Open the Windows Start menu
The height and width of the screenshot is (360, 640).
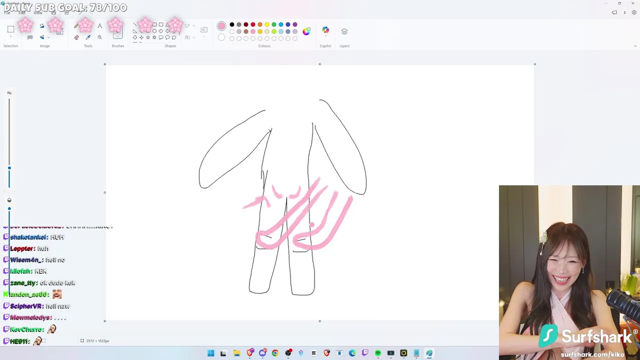(x=210, y=353)
